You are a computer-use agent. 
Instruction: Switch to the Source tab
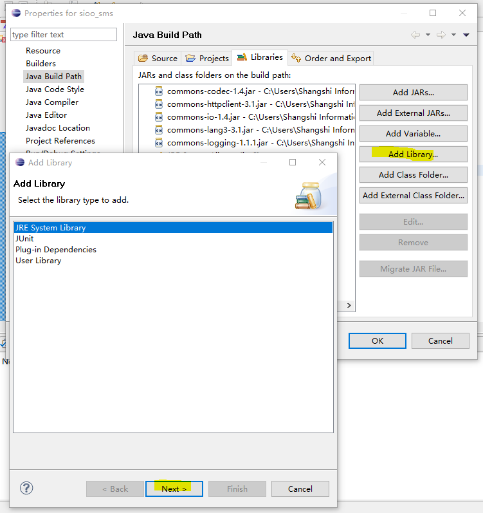tap(158, 58)
